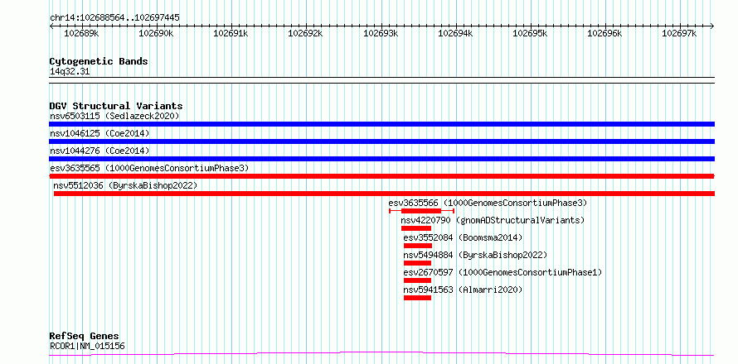Select the red bar under nsv4220790
Image resolution: width=738 pixels, height=364 pixels.
point(416,228)
